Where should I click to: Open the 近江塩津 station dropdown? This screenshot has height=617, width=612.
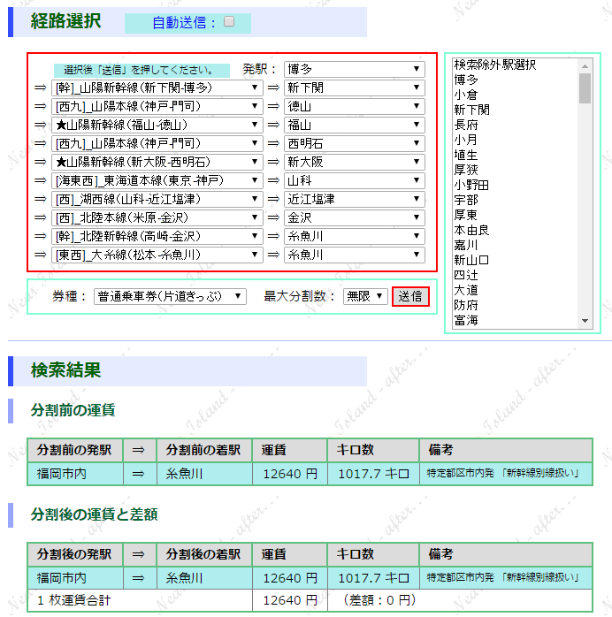[x=355, y=199]
